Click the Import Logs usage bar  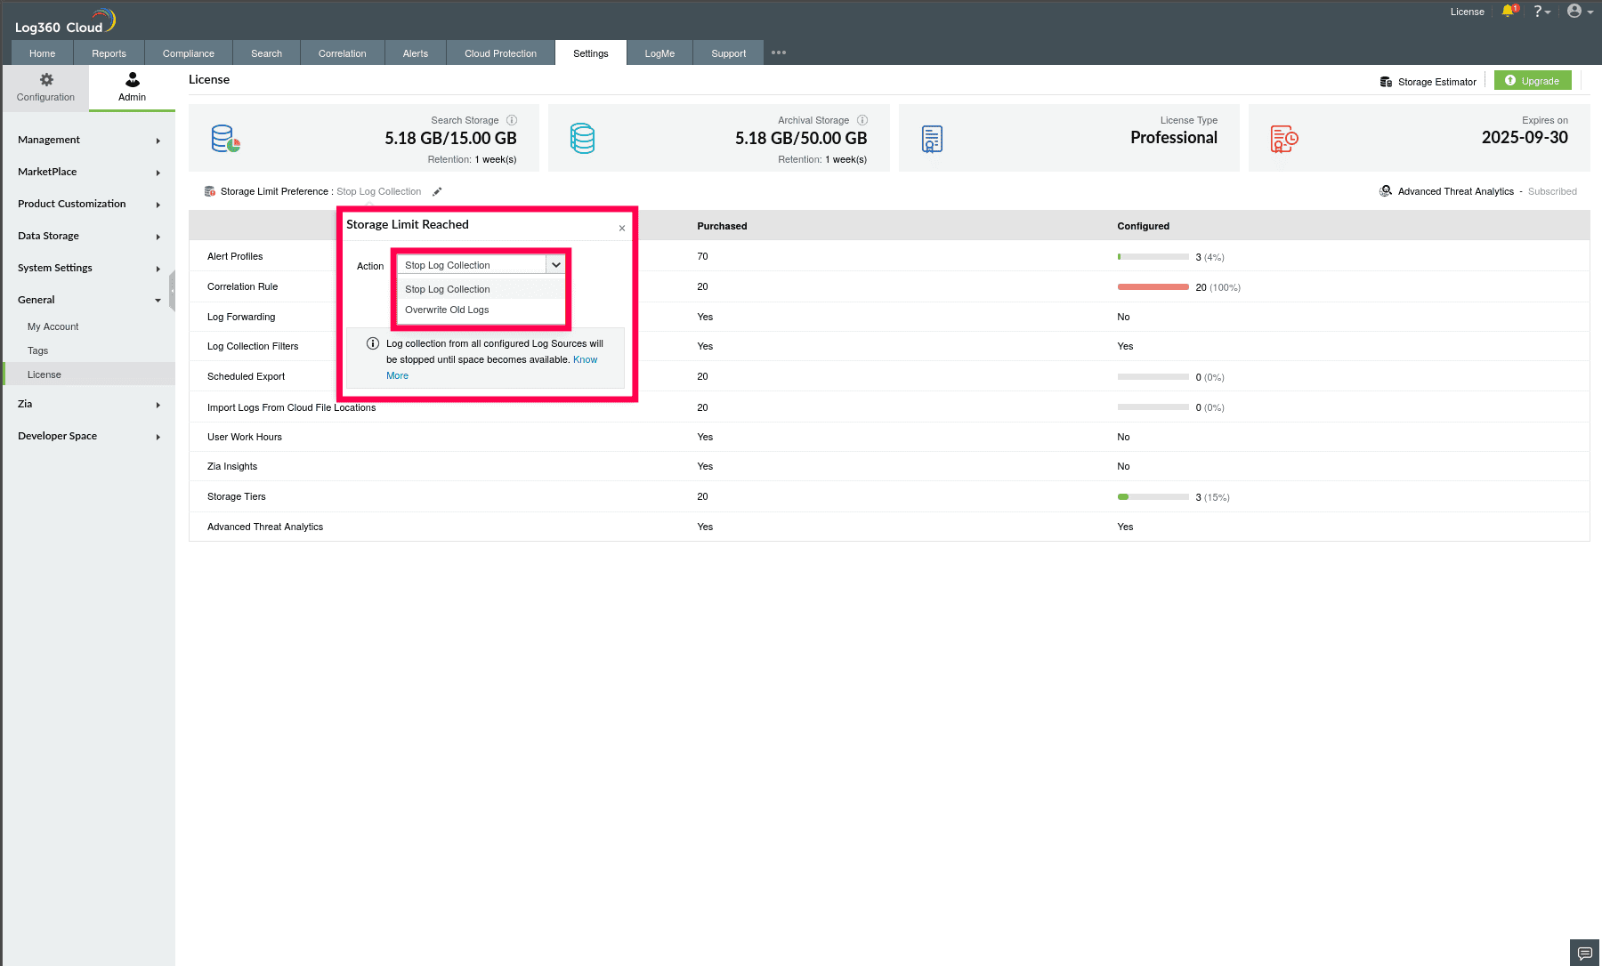[1153, 407]
